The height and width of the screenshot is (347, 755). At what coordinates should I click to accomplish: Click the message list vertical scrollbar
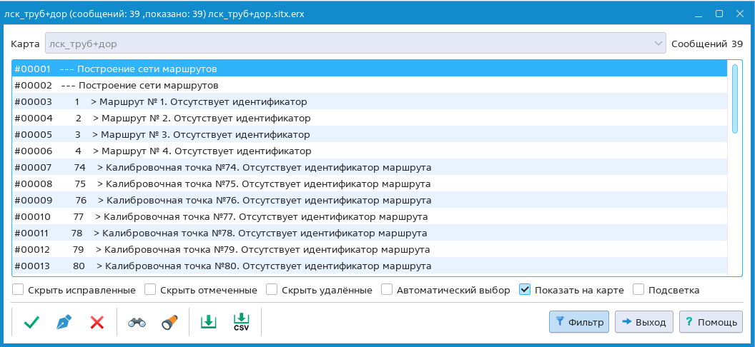coord(734,99)
